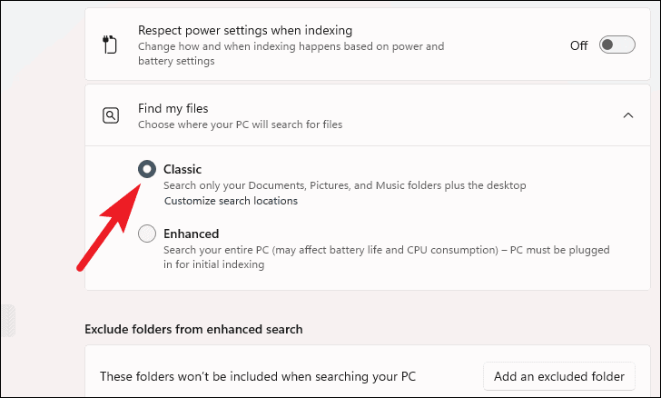Select the Enhanced radio button
Image resolution: width=661 pixels, height=398 pixels.
(147, 234)
